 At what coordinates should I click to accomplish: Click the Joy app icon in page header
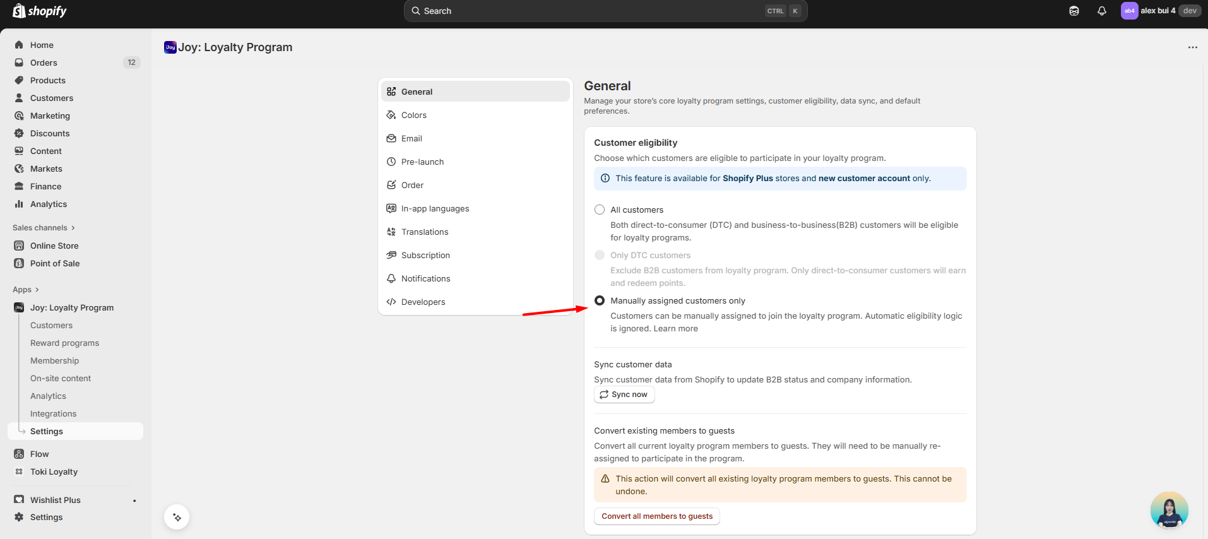tap(170, 47)
